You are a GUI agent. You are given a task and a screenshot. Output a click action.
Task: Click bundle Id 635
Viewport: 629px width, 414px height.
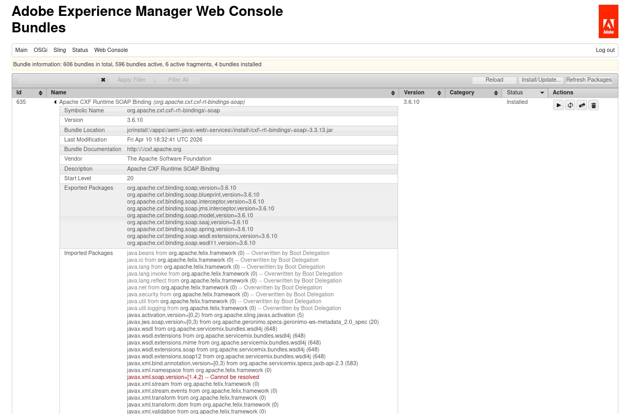click(21, 102)
